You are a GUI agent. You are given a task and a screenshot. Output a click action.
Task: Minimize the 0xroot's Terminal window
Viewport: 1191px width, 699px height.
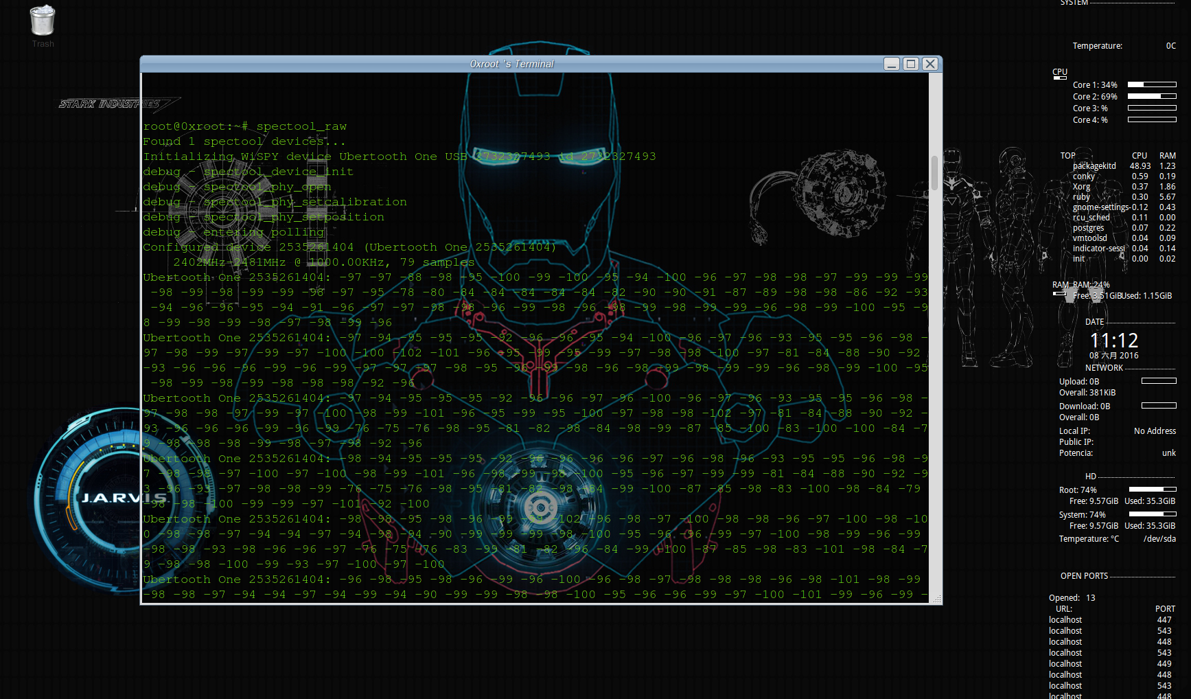coord(892,64)
